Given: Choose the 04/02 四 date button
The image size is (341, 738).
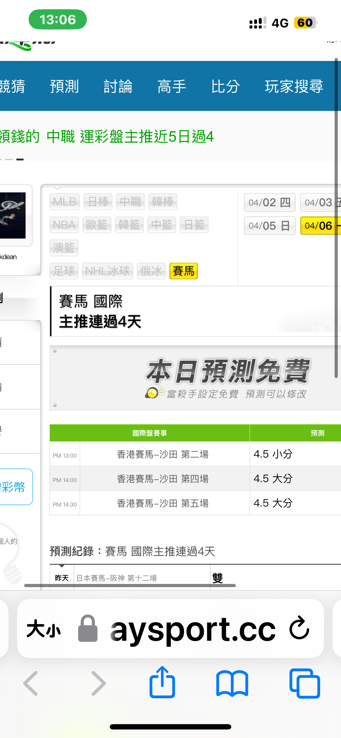Looking at the screenshot, I should (270, 202).
